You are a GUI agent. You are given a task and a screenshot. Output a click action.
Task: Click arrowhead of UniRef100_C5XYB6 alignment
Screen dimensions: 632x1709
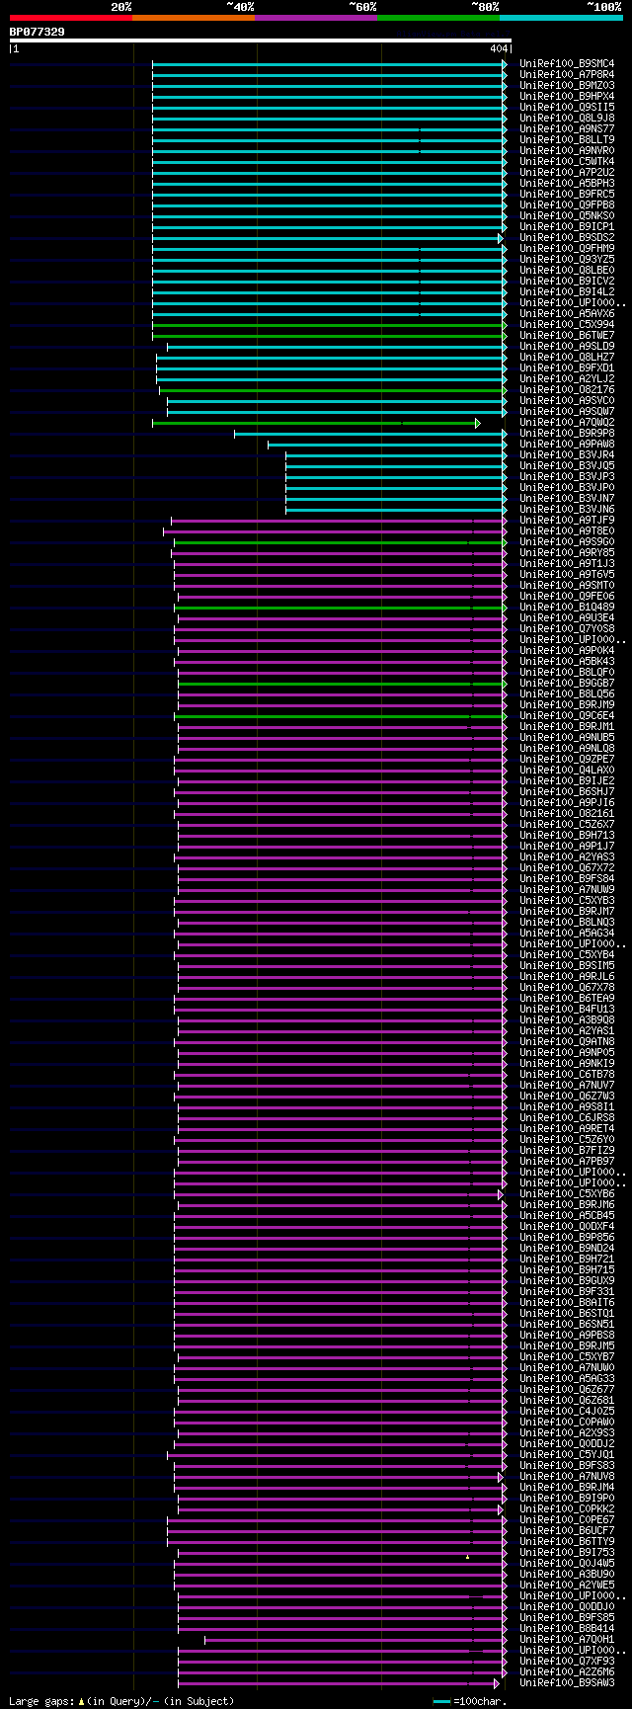[501, 1194]
